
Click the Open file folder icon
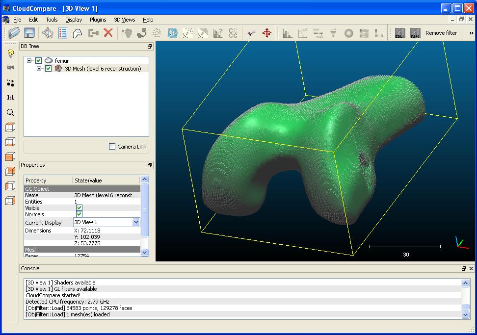14,32
